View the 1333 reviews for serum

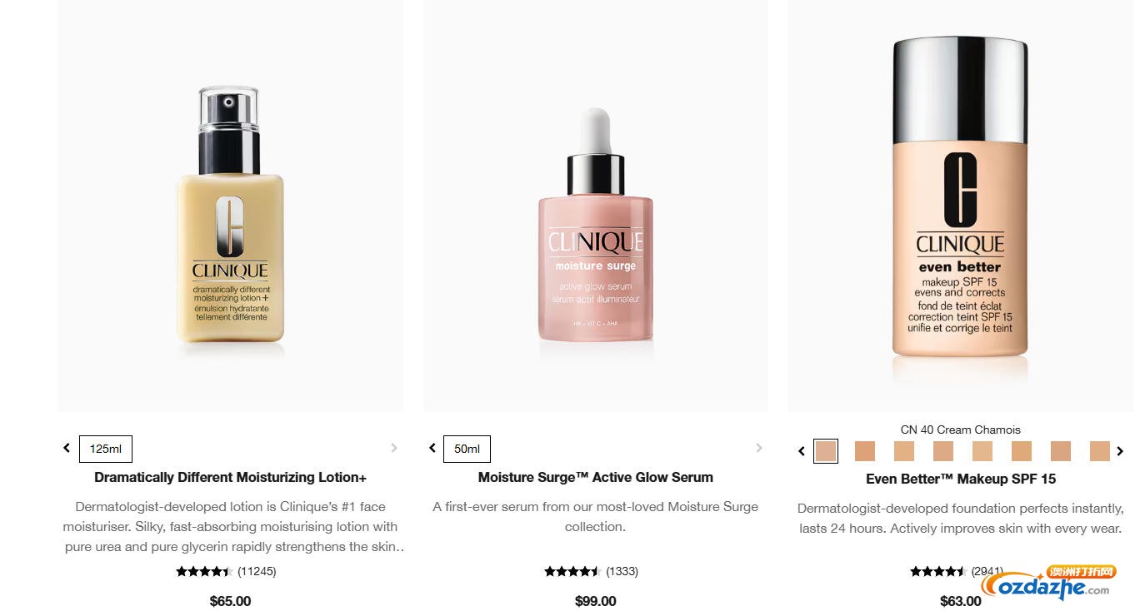tap(622, 571)
